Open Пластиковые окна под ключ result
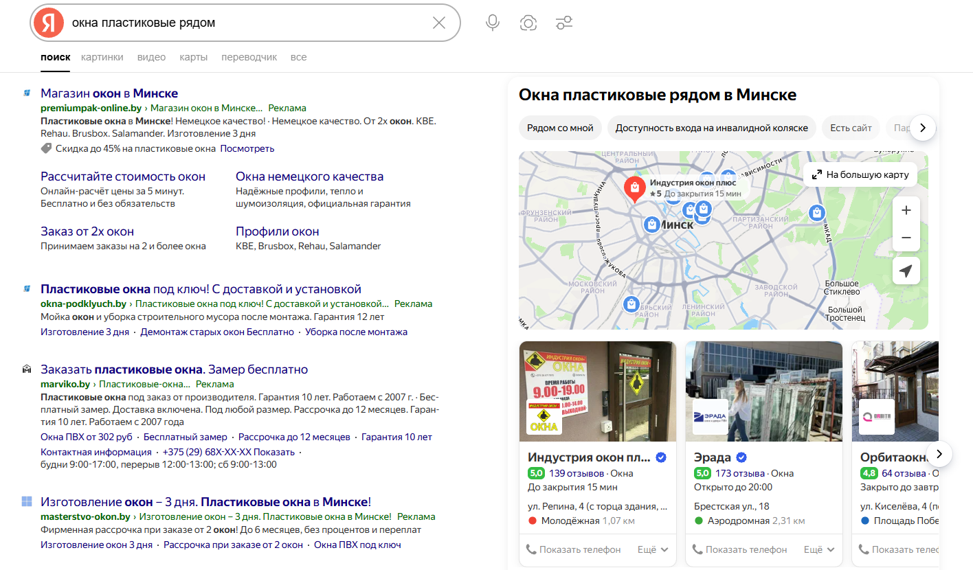 [x=201, y=289]
